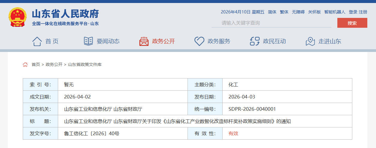This screenshot has width=376, height=148.
Task: Click the exchange icon beside 政民互动
Action: click(x=255, y=41)
